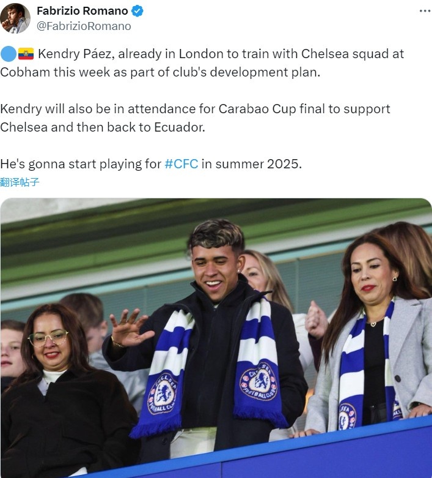The height and width of the screenshot is (478, 432).
Task: Open Fabrizio Romano's profile avatar
Action: [15, 18]
